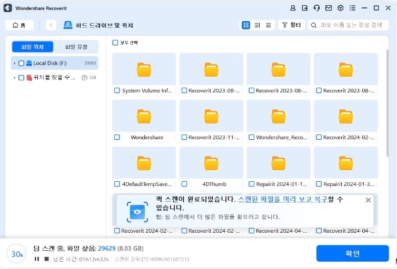Check the Recoverit 2023-11 folder checkbox
The width and height of the screenshot is (397, 269).
pyautogui.click(x=184, y=137)
